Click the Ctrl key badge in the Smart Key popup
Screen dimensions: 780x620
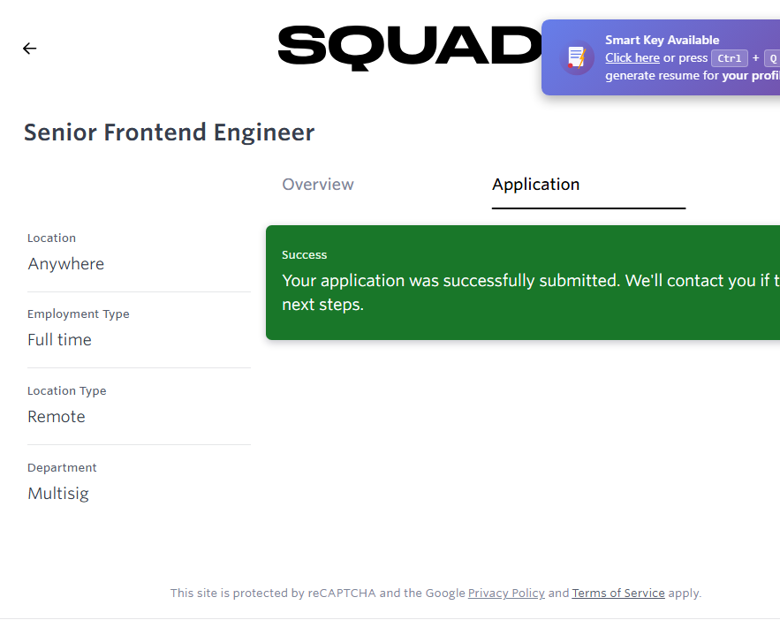coord(730,58)
